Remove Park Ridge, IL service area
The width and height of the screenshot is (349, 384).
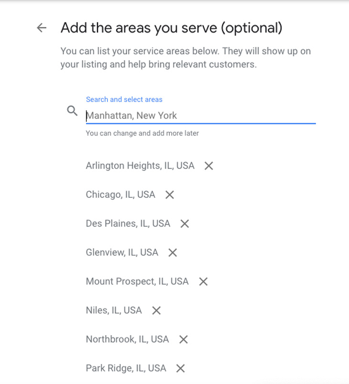click(x=180, y=368)
